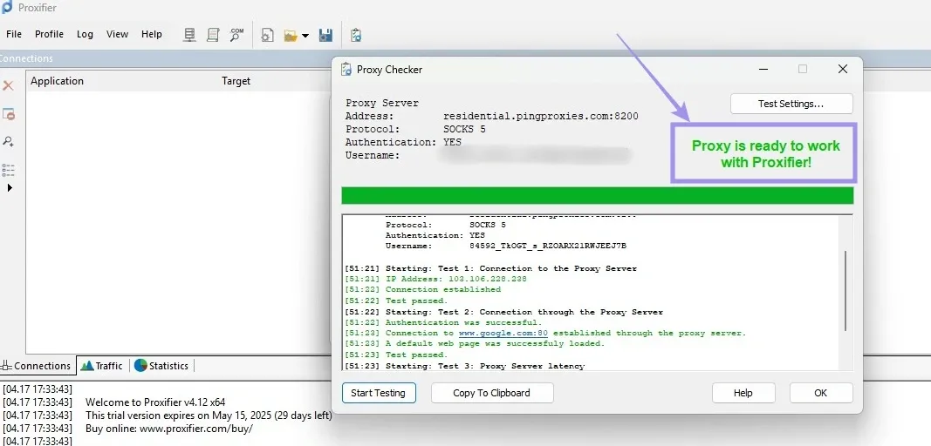This screenshot has width=931, height=446.
Task: Click the 'Connection established' log line
Action: tap(423, 289)
